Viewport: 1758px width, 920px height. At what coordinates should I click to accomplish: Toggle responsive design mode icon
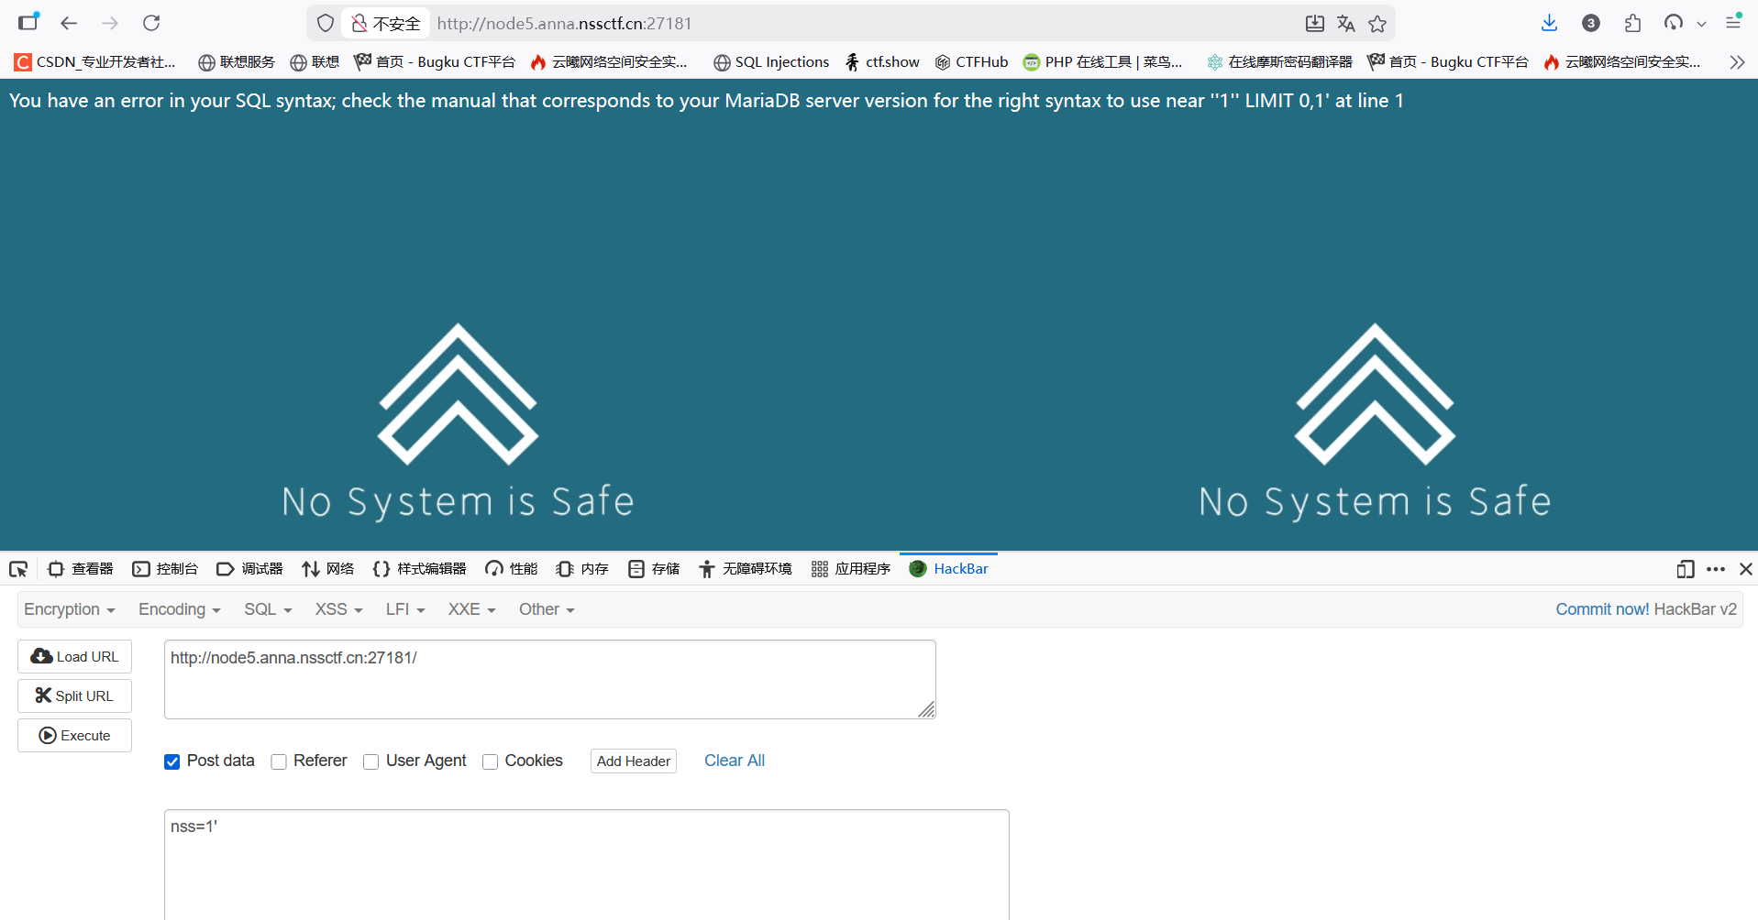click(1685, 569)
